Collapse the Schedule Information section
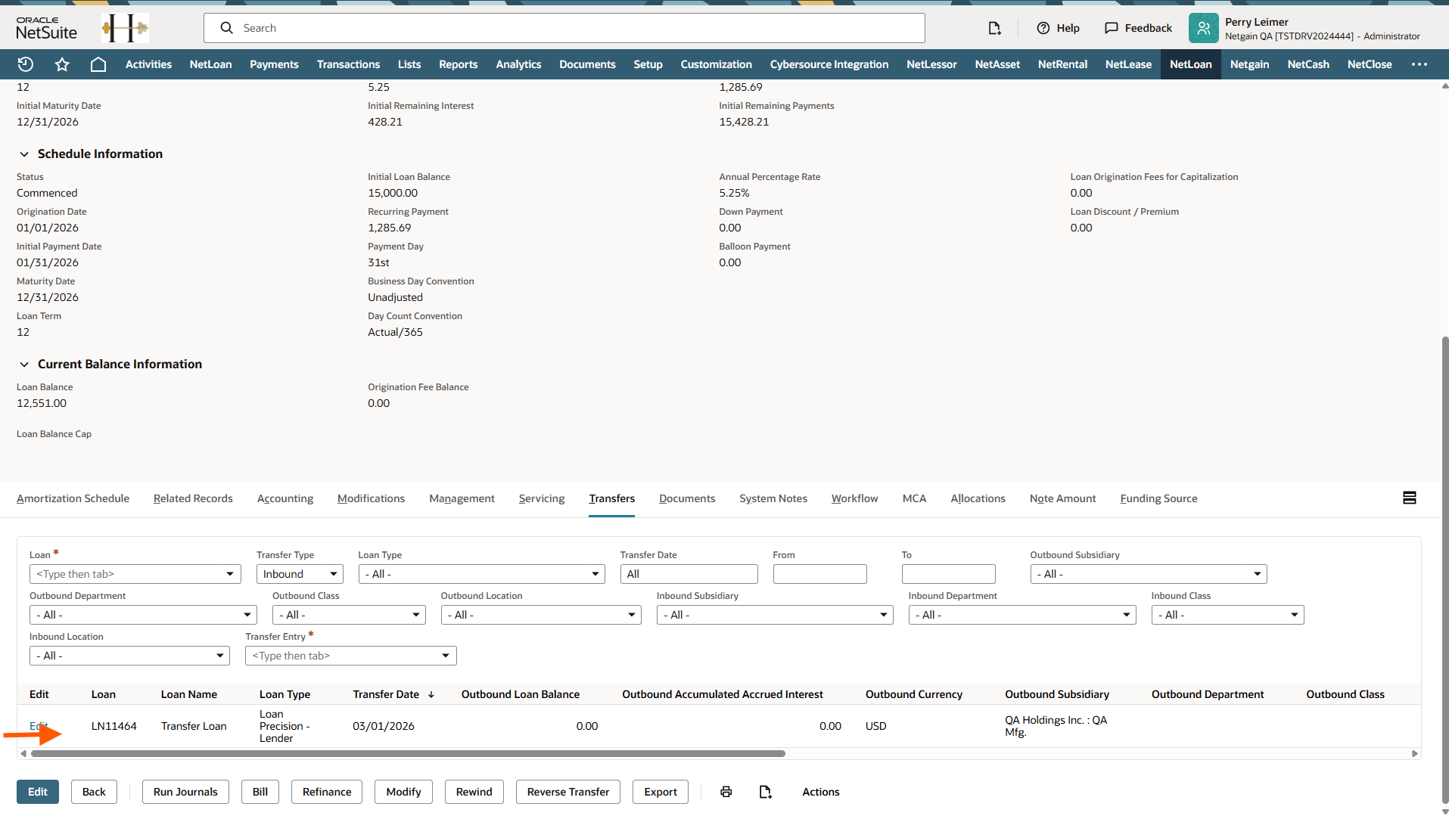Image resolution: width=1449 pixels, height=816 pixels. [x=24, y=154]
